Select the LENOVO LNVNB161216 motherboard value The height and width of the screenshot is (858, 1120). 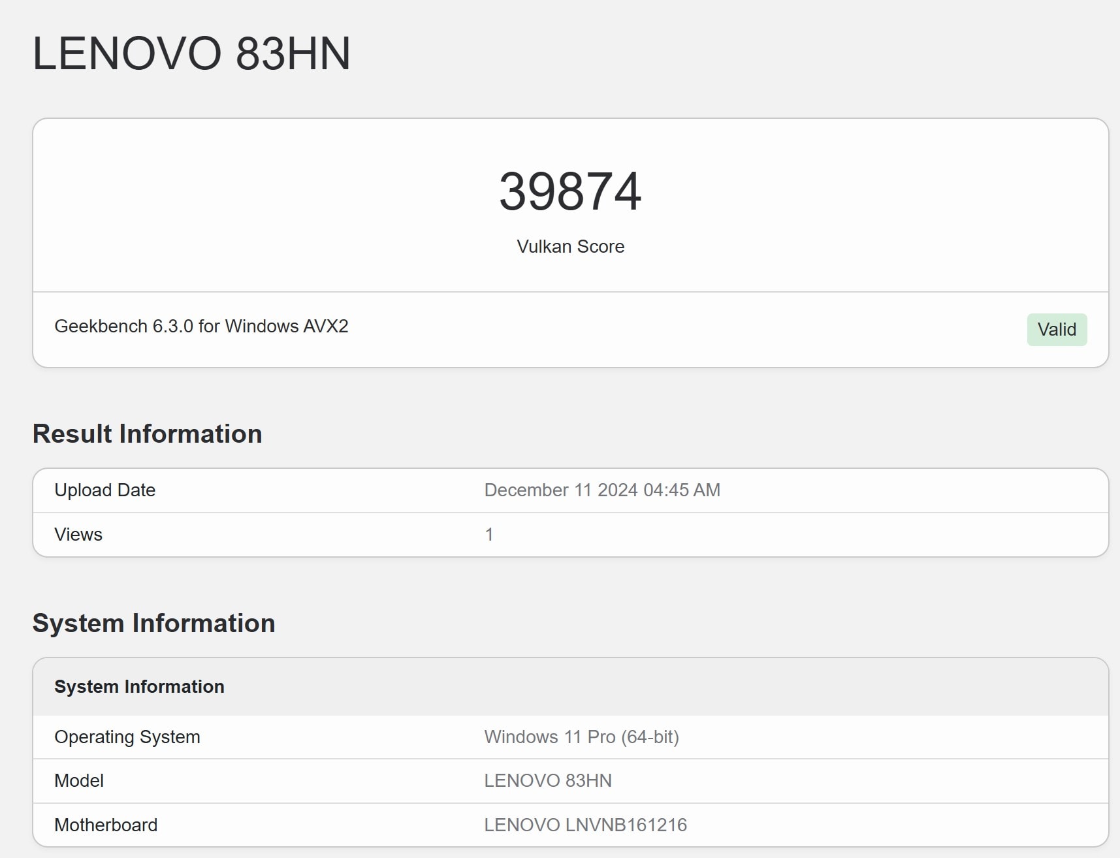[x=585, y=825]
